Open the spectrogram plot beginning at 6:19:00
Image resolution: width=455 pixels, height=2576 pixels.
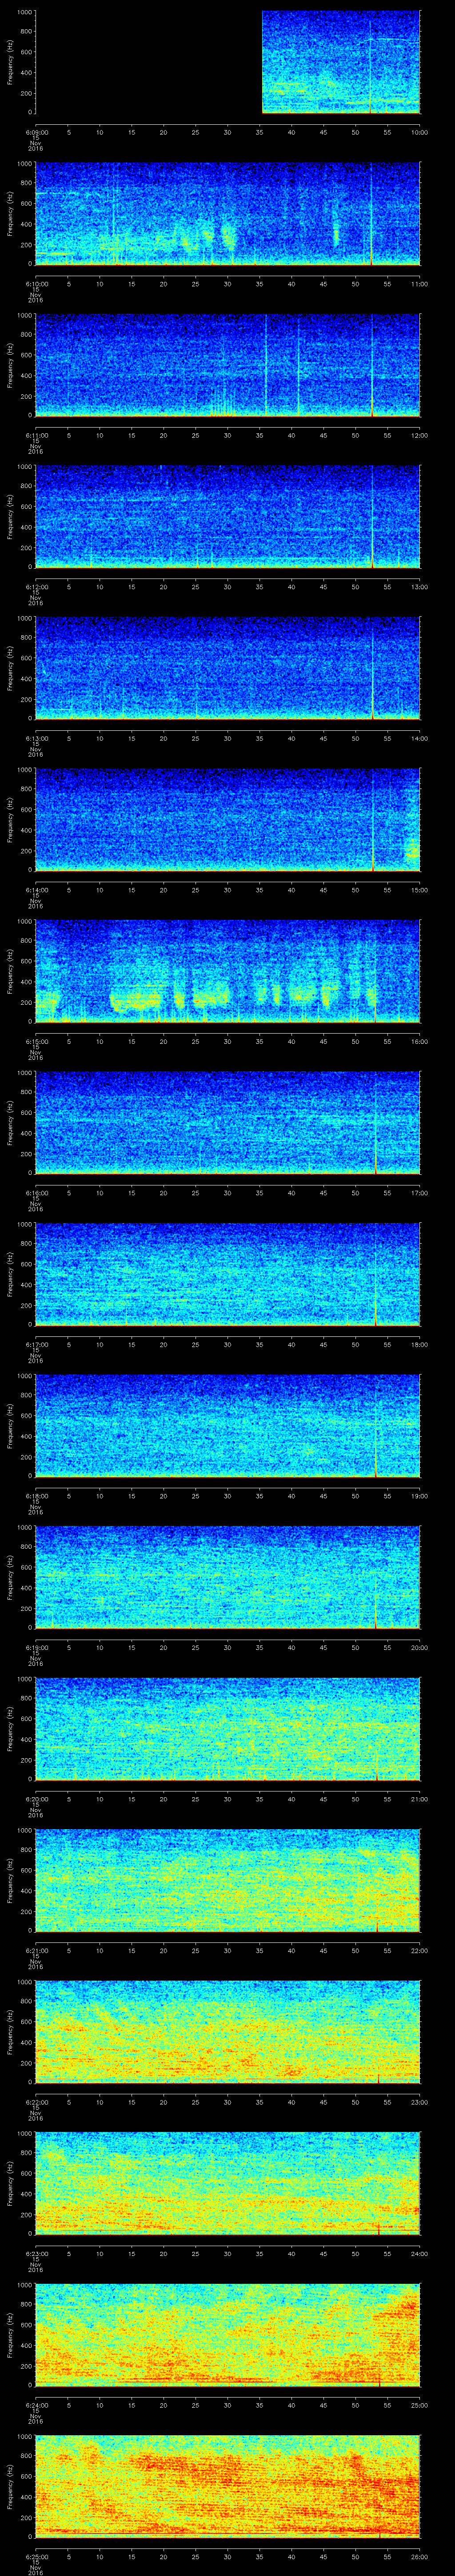228,1577
